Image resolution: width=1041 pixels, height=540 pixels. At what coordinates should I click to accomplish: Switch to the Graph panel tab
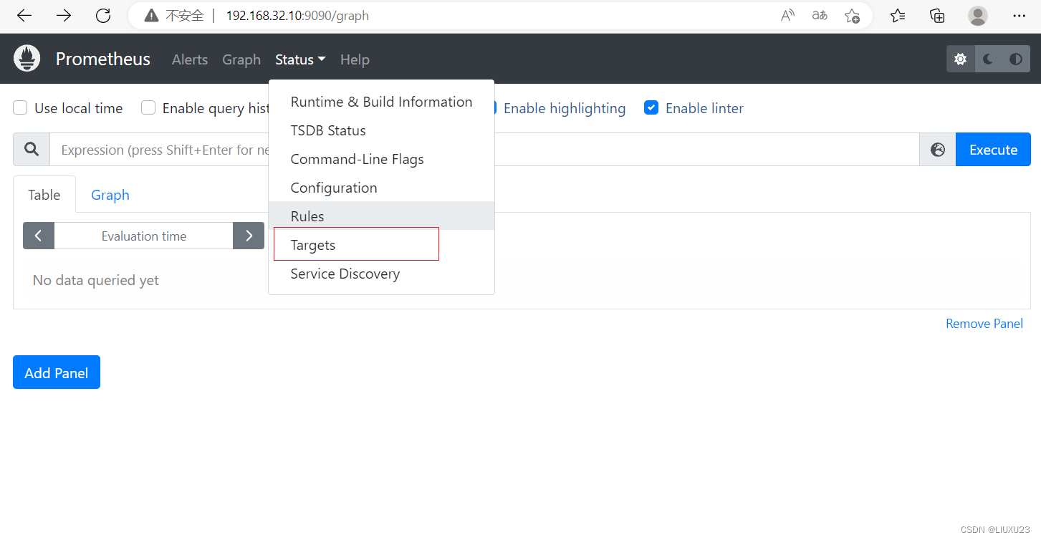tap(110, 195)
